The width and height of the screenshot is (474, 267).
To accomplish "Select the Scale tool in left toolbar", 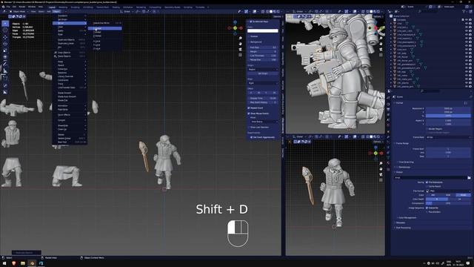I will point(5,50).
